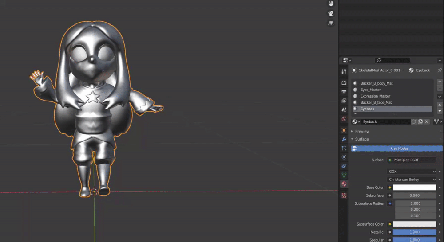
Task: Open the Subsurface Color swatch
Action: (x=415, y=224)
